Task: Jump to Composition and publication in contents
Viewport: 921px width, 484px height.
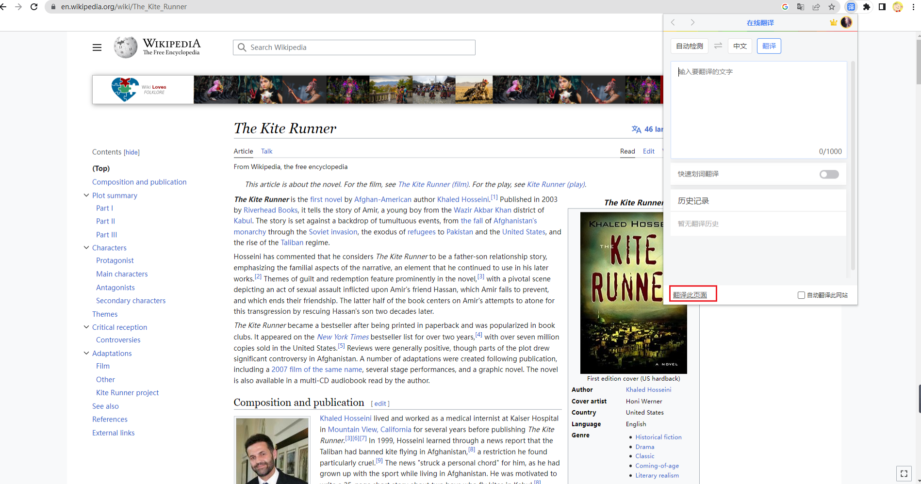Action: coord(139,182)
